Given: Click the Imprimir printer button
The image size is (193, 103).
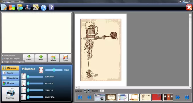Looking at the screenshot, I should (10, 94).
